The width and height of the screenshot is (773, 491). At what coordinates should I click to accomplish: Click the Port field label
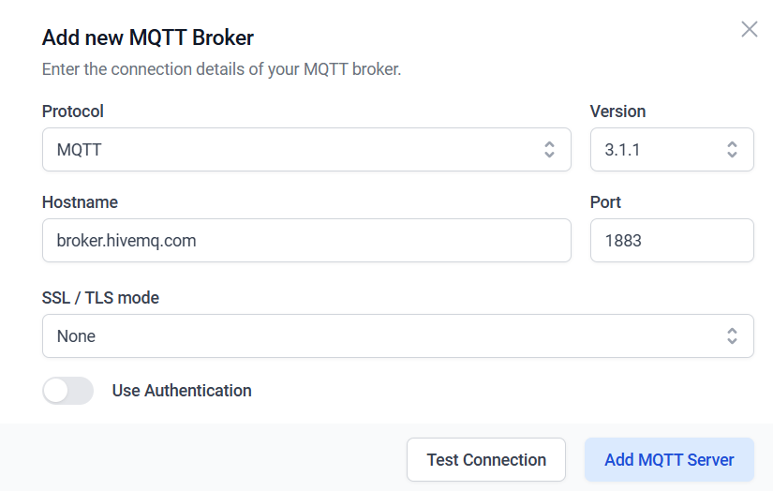click(605, 202)
